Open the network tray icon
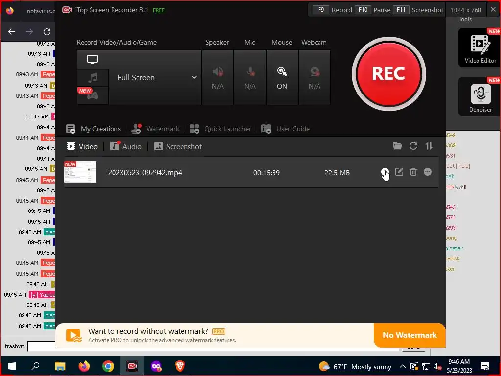Viewport: 501px width, 376px height. pyautogui.click(x=426, y=366)
